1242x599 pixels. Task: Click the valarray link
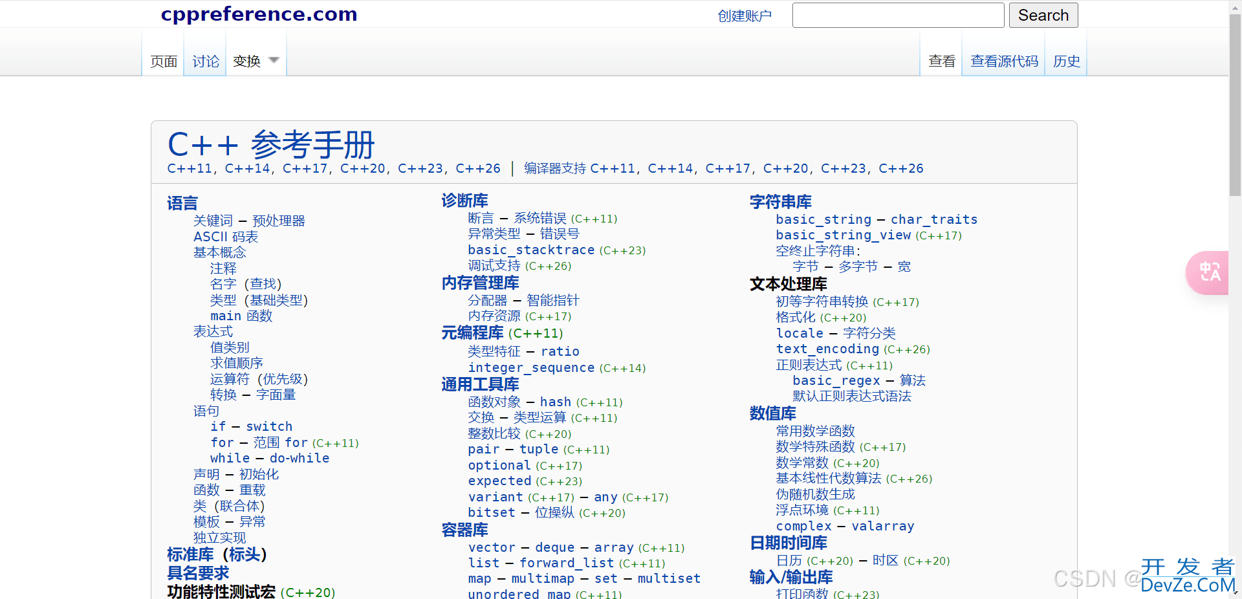(882, 527)
